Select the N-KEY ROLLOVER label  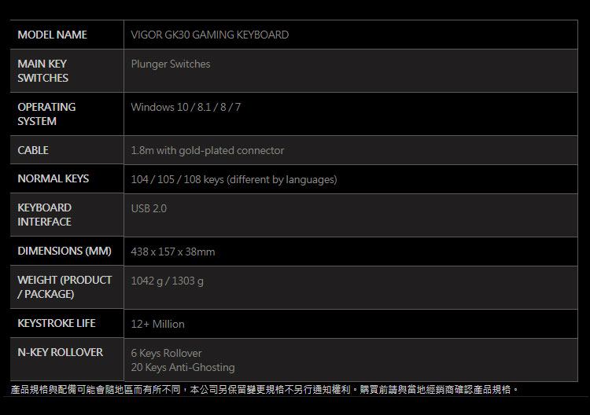[x=61, y=352]
